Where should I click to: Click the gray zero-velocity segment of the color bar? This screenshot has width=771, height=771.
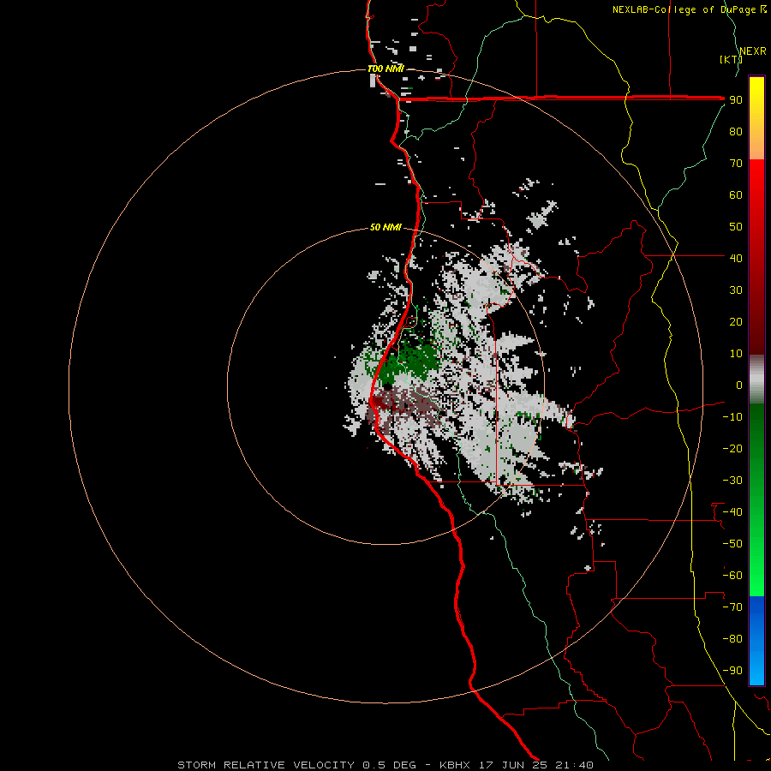756,380
